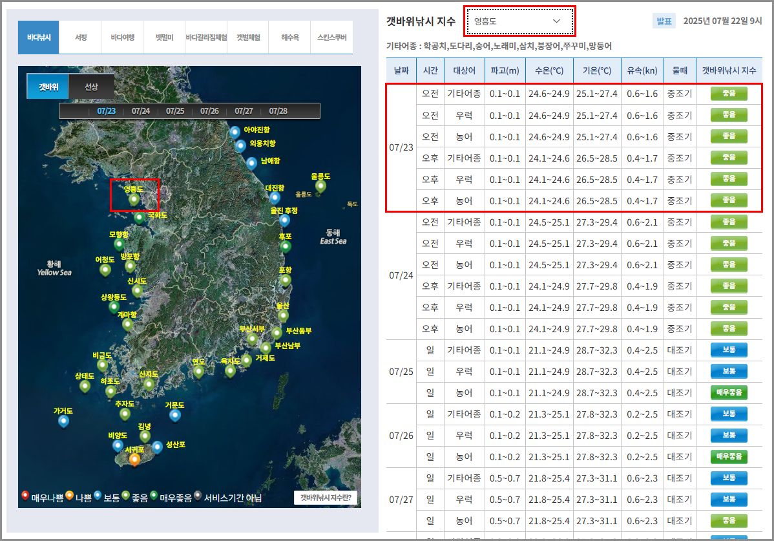The height and width of the screenshot is (541, 774).
Task: Click the 거문도 marker on the map
Action: [175, 416]
